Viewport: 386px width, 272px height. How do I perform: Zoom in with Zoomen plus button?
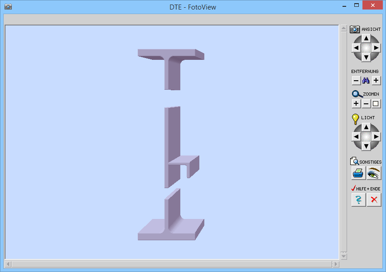point(356,104)
